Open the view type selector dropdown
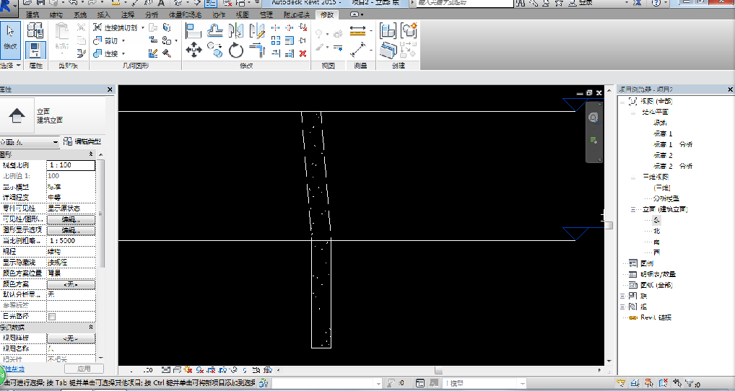 coord(55,143)
